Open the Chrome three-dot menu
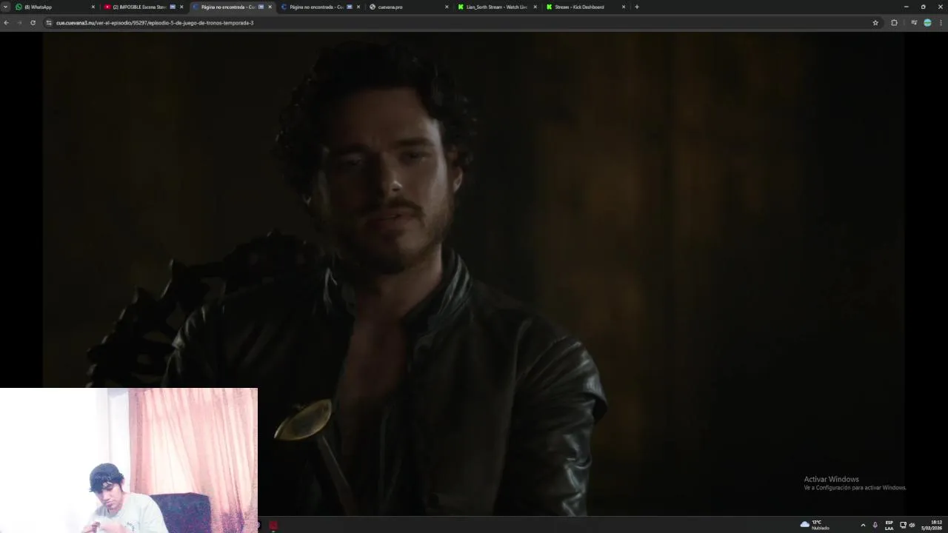948x533 pixels. click(941, 23)
